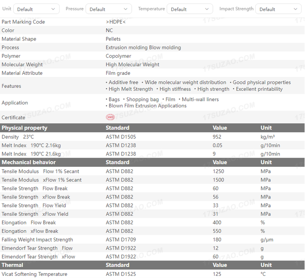Select the Falling Weight Impact Strength row

click(37, 240)
